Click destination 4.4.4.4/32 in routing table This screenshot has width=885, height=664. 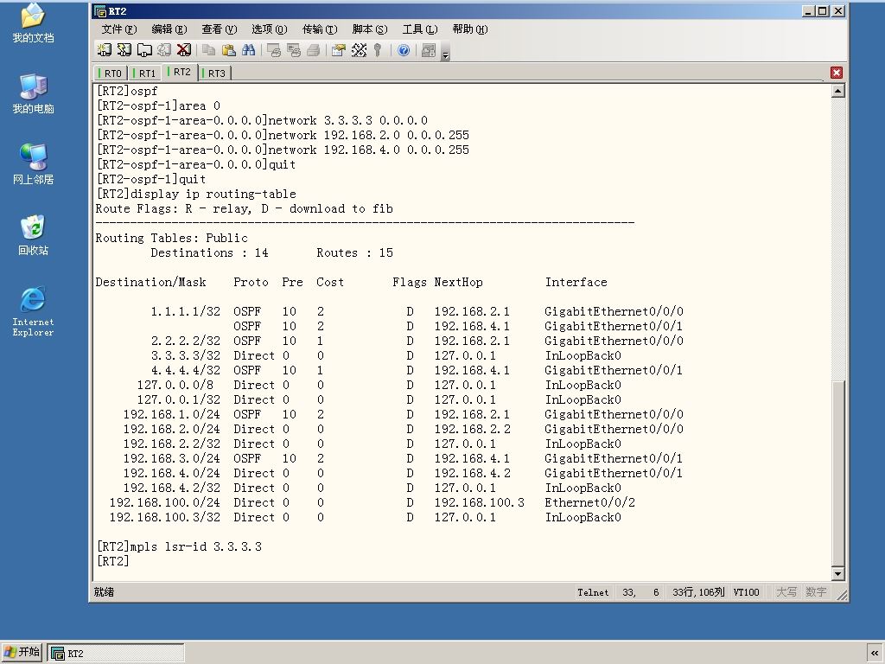(186, 370)
